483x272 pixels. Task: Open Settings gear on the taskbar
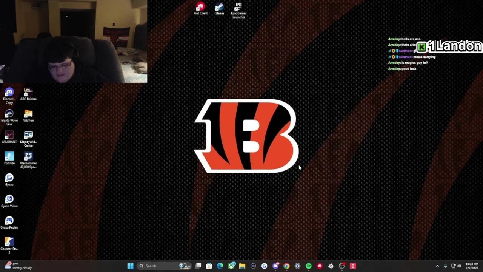coord(297,266)
